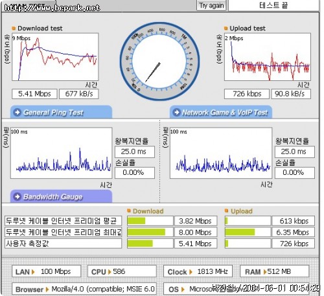Open the General Ping Test tab
The height and width of the screenshot is (296, 324).
61,112
